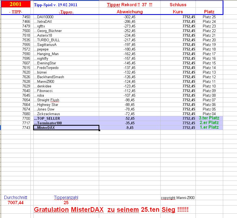Screen dimensions: 237x218
Task: Select the cell with tipper DAX10000
Action: [66, 17]
